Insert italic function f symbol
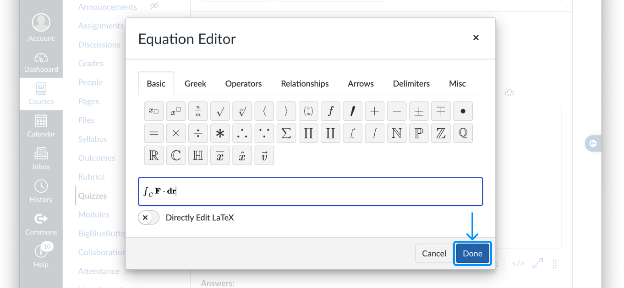The height and width of the screenshot is (288, 624). pyautogui.click(x=330, y=111)
